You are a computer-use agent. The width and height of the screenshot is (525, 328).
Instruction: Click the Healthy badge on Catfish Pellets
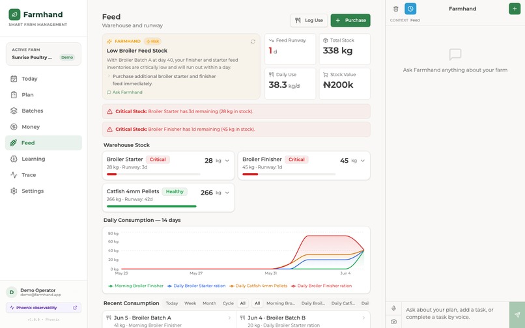[x=175, y=192]
